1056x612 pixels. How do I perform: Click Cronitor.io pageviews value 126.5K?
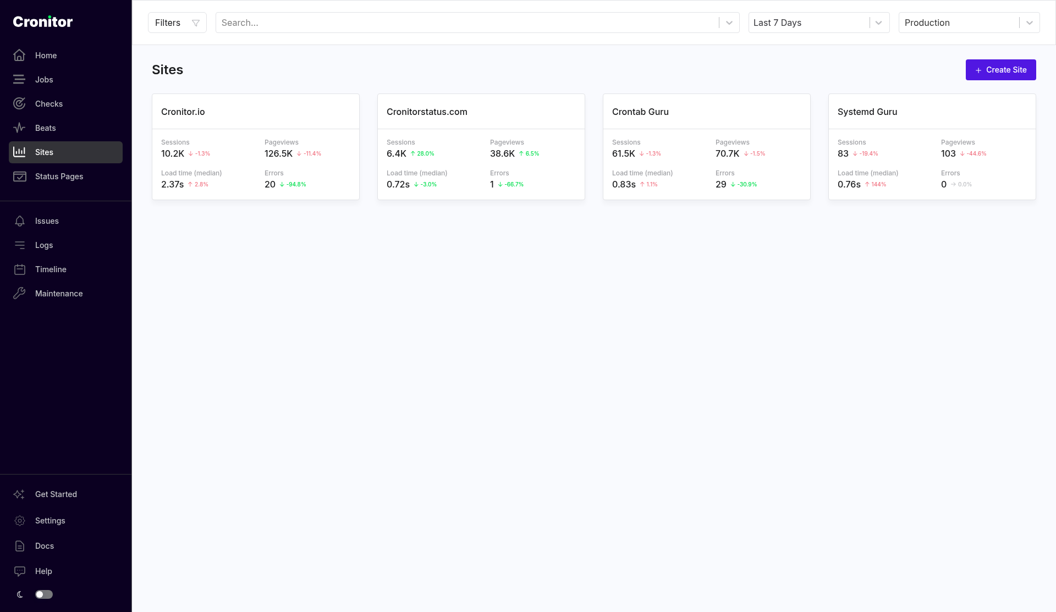coord(279,153)
